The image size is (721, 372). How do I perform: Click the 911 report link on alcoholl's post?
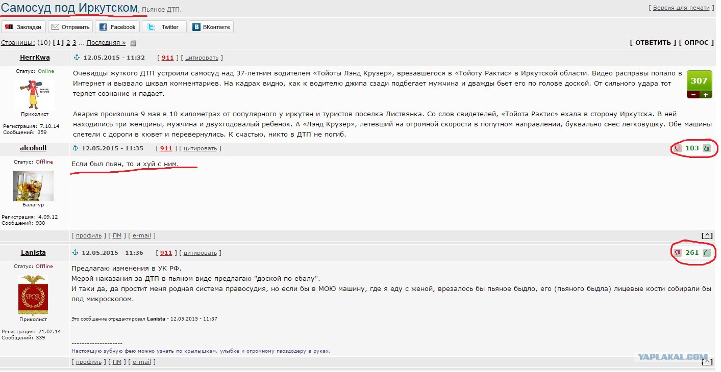coord(166,148)
